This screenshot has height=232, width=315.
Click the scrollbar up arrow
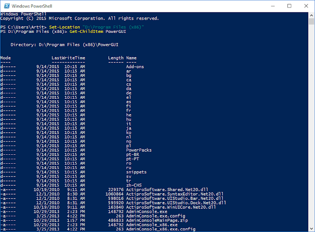pos(312,15)
